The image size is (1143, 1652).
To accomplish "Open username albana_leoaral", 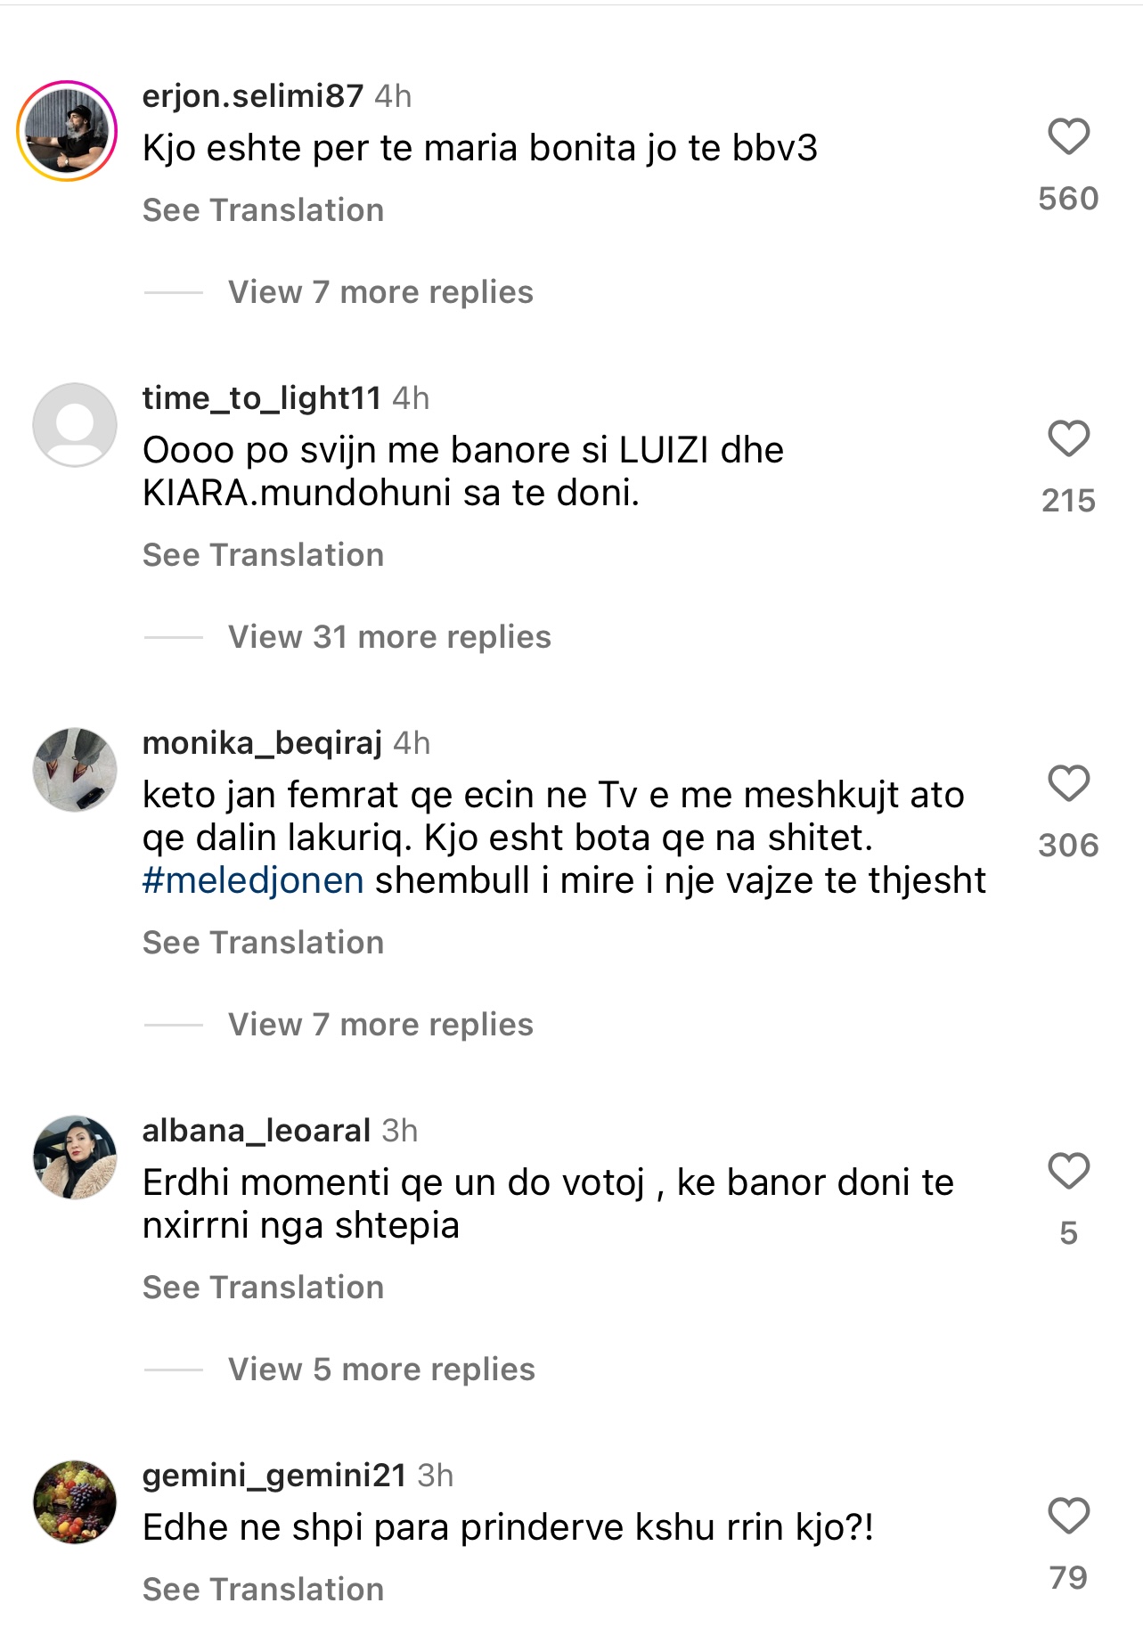I will (x=257, y=1131).
